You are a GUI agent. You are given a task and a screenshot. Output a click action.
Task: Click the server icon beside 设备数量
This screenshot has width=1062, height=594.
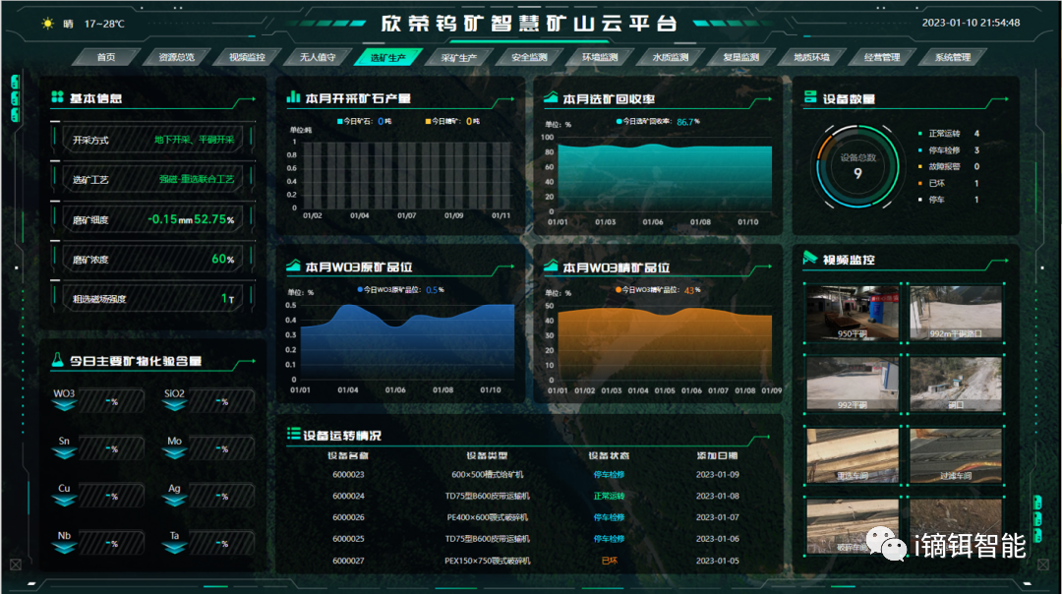(810, 97)
